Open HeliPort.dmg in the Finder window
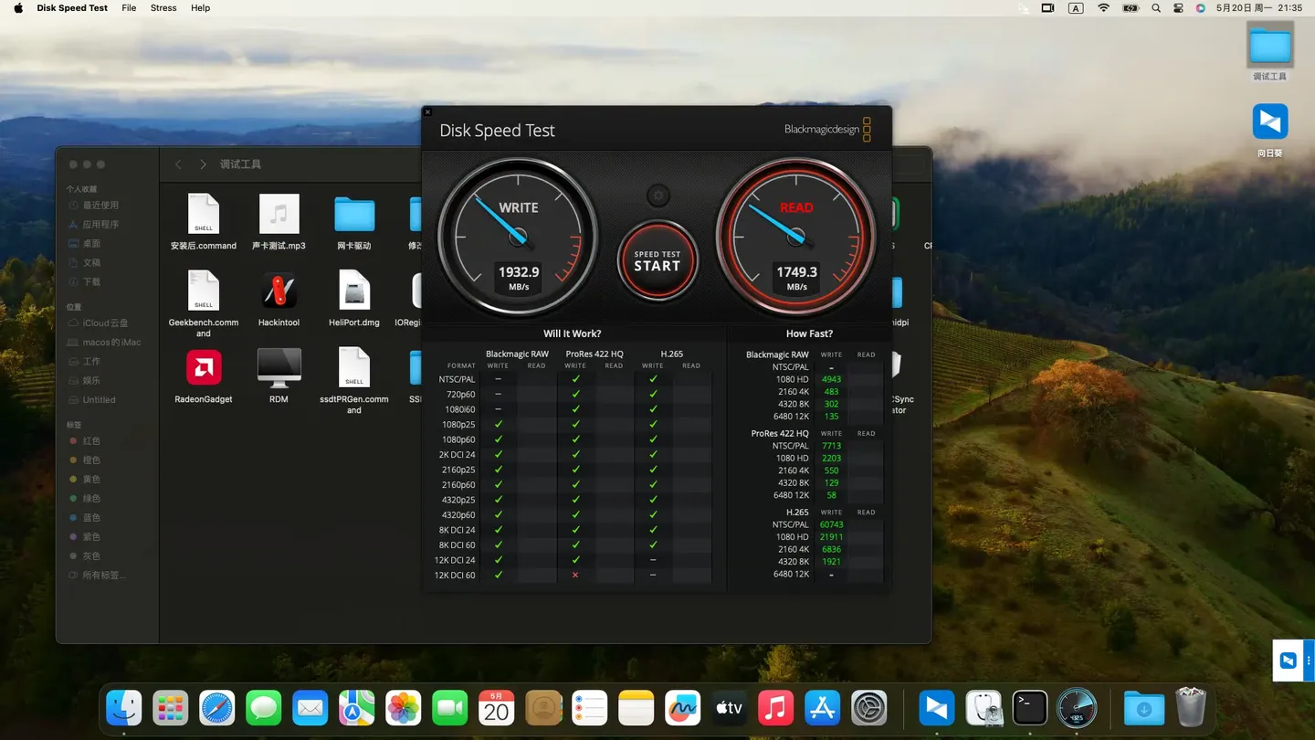The height and width of the screenshot is (740, 1315). (354, 292)
